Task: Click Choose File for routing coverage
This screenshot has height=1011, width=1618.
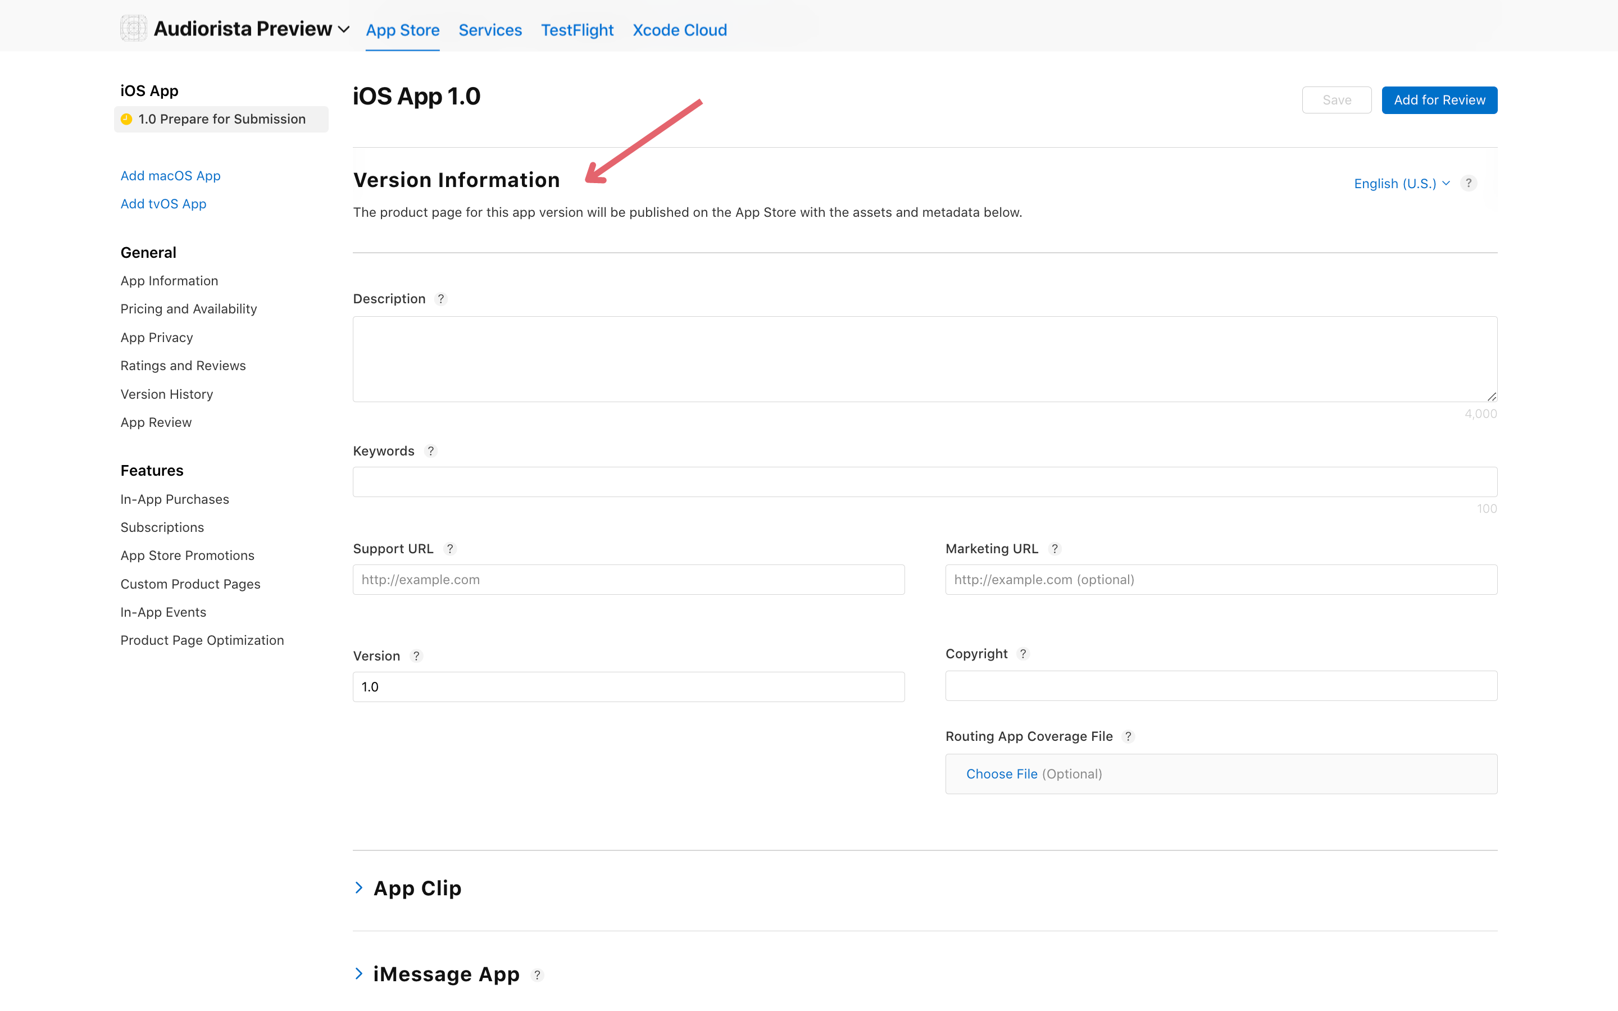Action: 1002,775
